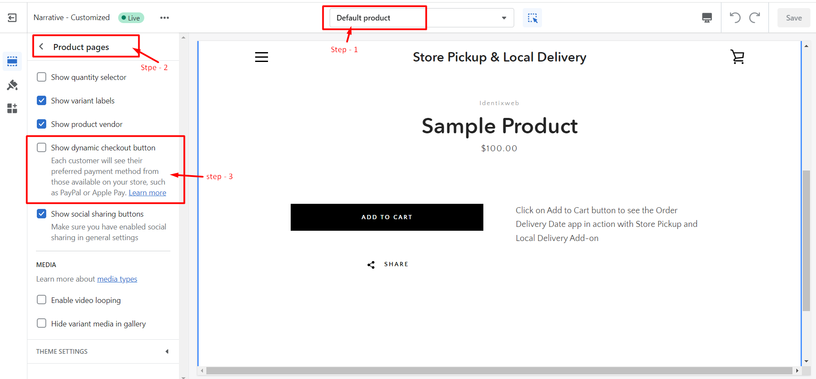Viewport: 816px width, 379px height.
Task: Toggle the inspector selection icon
Action: tap(532, 18)
